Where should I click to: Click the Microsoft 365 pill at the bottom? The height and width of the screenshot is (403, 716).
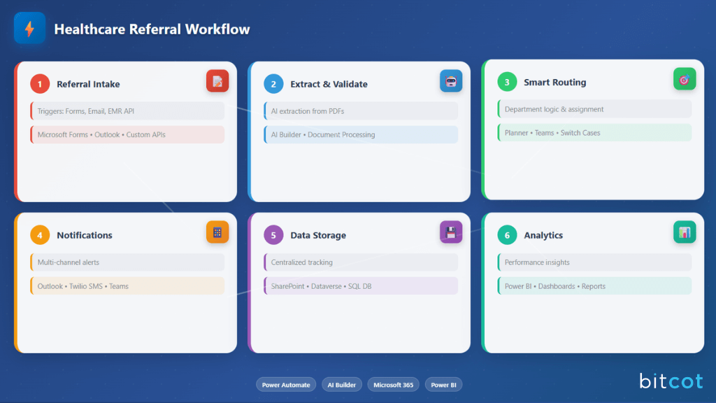pos(393,384)
